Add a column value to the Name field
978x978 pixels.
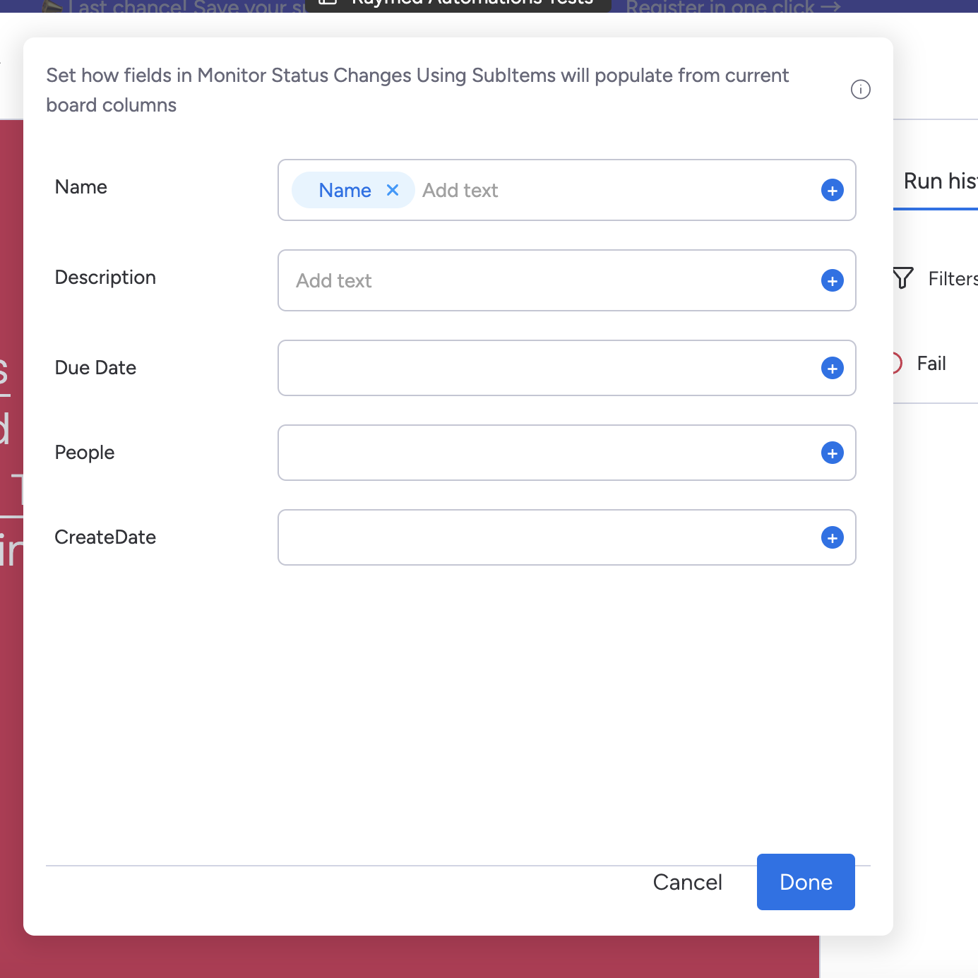(832, 190)
